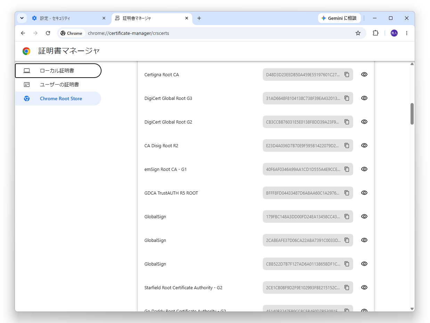Copy hash for Certigna Root CA
Image resolution: width=430 pixels, height=323 pixels.
347,74
